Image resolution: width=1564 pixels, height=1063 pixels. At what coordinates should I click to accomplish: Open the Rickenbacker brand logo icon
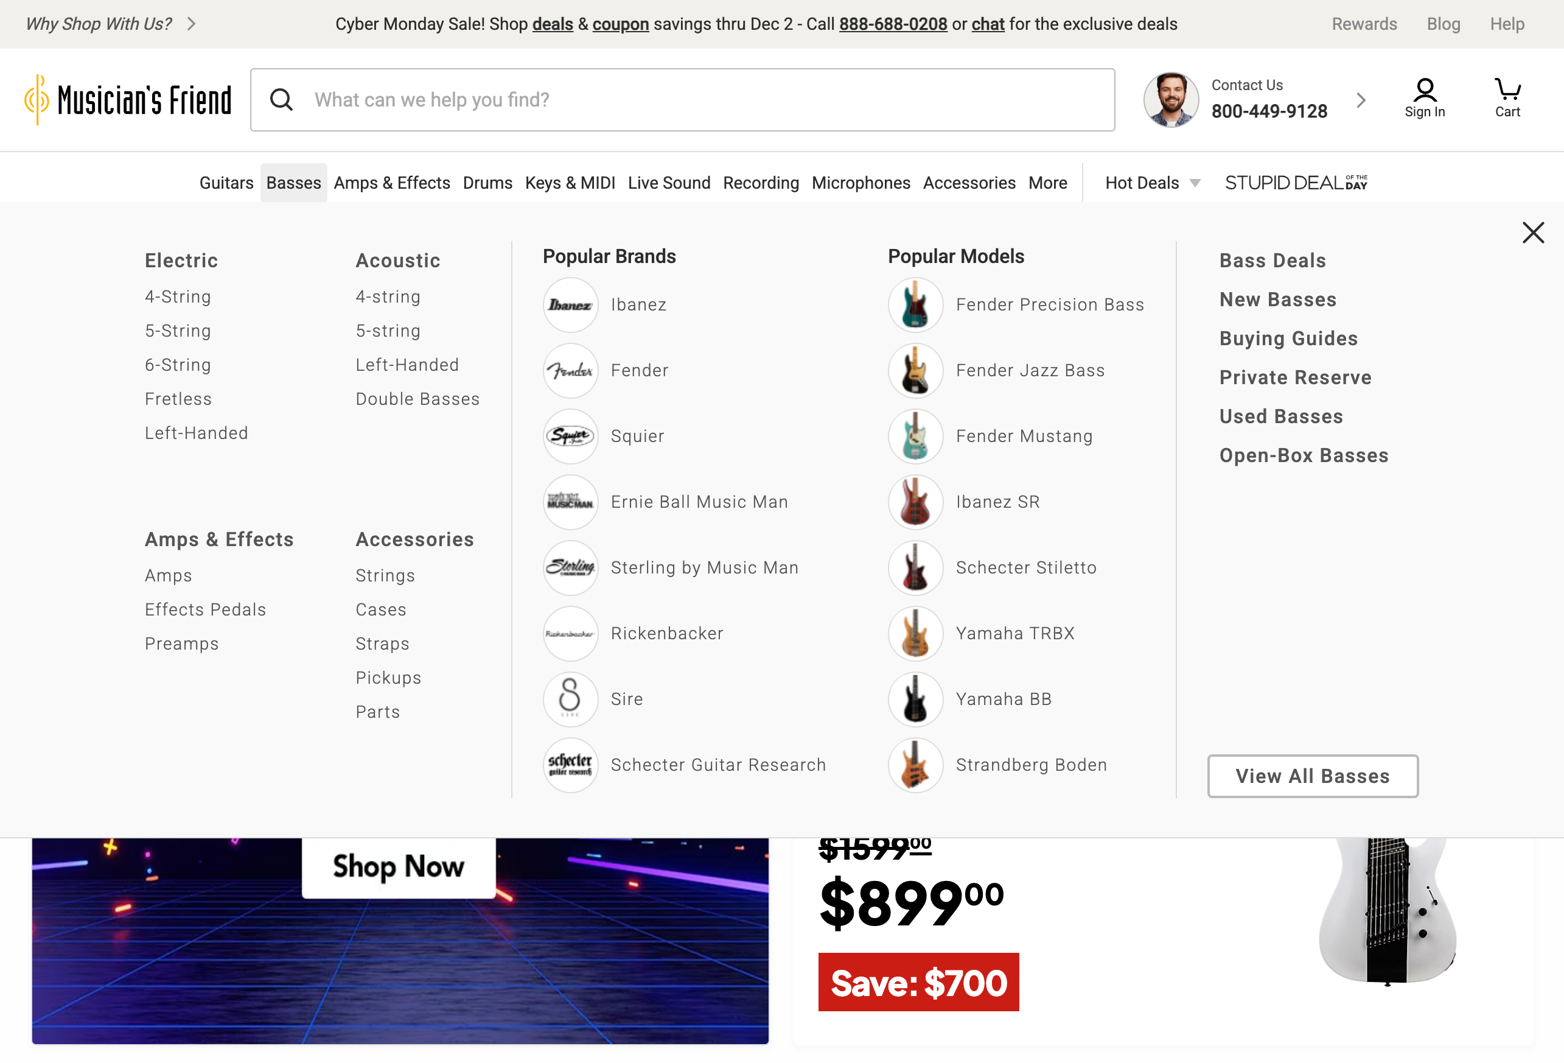click(570, 634)
